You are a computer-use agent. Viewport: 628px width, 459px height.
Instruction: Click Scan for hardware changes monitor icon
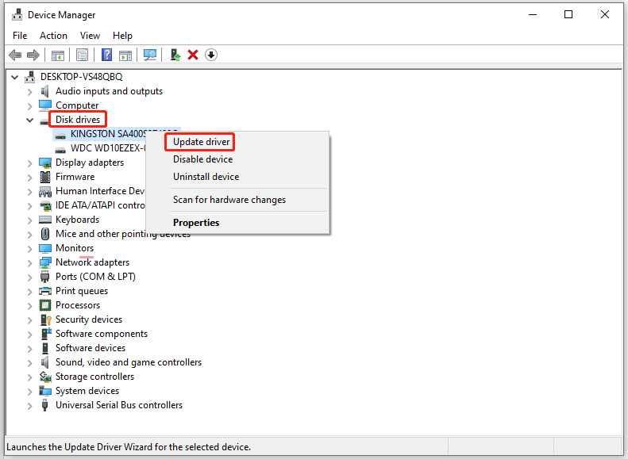[150, 55]
